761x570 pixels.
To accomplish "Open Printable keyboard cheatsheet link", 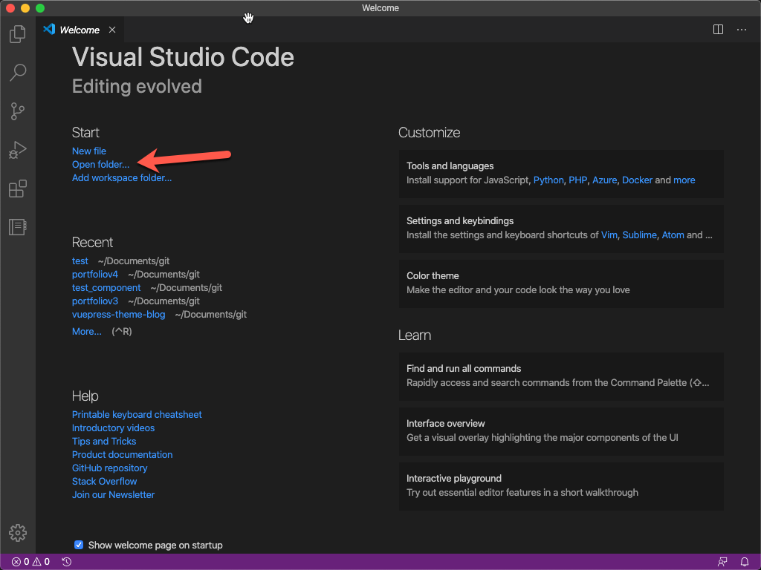I will tap(137, 415).
